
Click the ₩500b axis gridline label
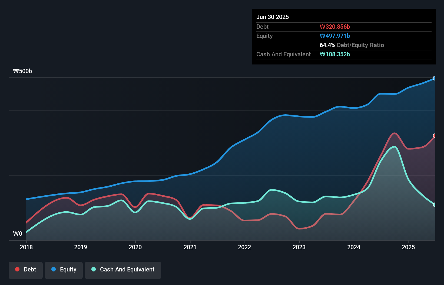(x=23, y=71)
